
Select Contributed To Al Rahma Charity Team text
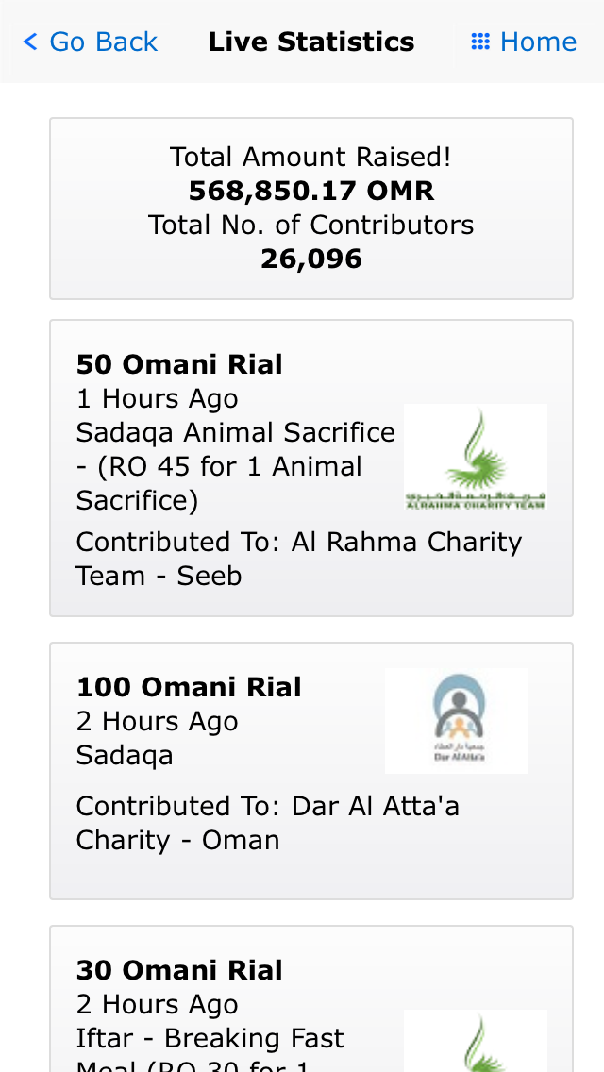(x=299, y=559)
